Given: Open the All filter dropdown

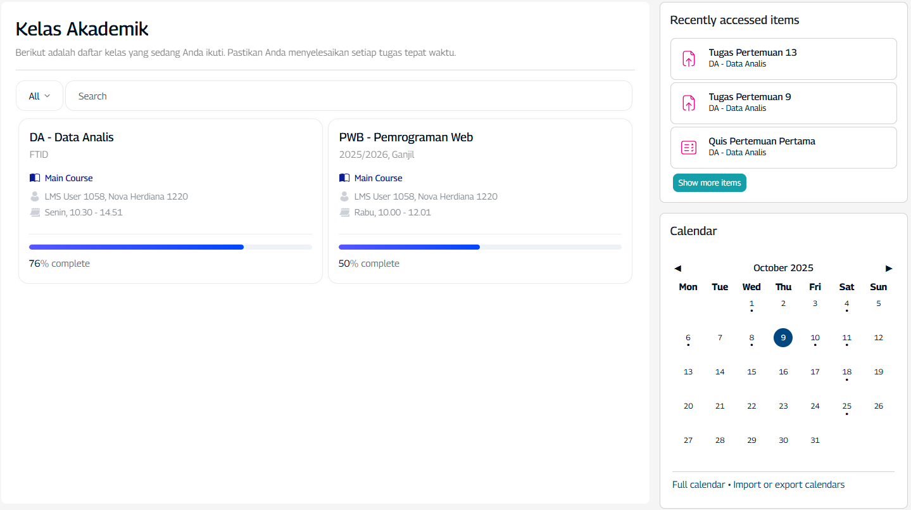Looking at the screenshot, I should [39, 96].
